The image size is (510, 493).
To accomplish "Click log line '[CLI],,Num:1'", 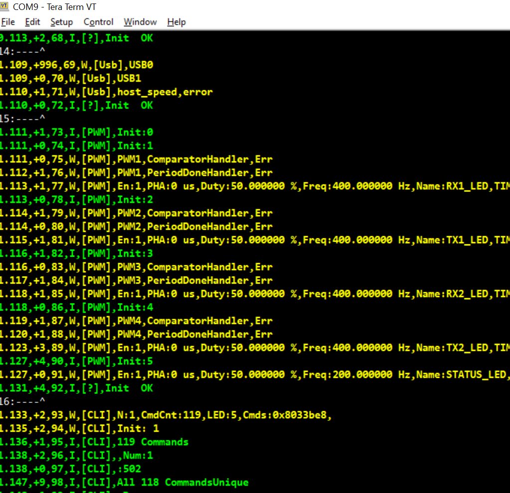I will coord(76,455).
